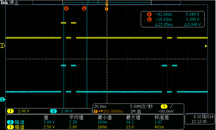Click cursor a marker on the waveform

pos(66,8)
